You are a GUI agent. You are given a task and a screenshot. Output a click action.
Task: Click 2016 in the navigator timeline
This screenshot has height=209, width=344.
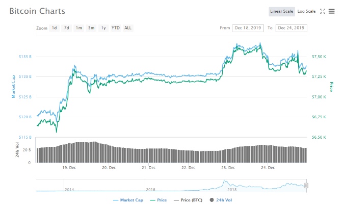click(x=150, y=190)
